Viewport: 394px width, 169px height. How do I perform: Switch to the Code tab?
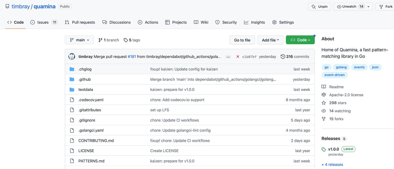[x=15, y=22]
